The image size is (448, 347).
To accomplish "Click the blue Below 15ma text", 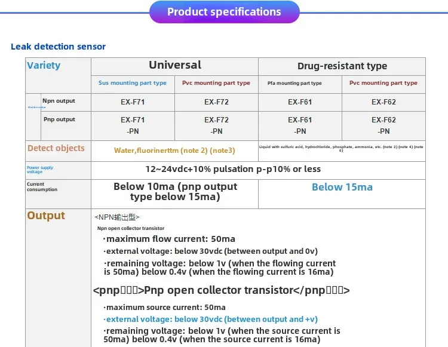I will pyautogui.click(x=342, y=187).
